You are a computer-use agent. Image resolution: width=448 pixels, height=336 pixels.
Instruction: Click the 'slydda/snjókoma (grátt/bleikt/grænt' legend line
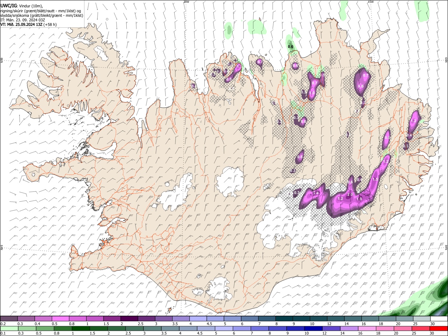(x=41, y=15)
